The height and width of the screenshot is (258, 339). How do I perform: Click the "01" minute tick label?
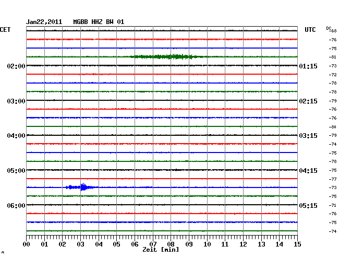44,244
